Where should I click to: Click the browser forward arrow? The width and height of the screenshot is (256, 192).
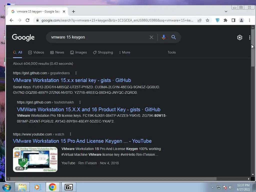point(19,20)
